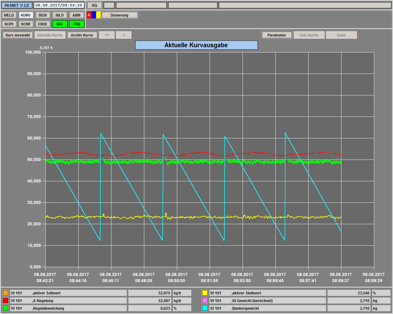
Task: Click the date and time field
Action: click(59, 5)
